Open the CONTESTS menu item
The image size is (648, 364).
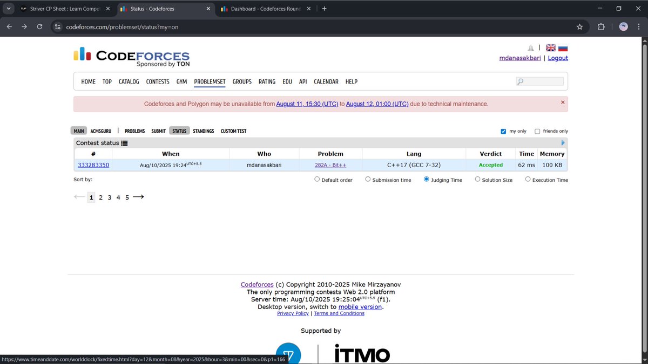(158, 81)
